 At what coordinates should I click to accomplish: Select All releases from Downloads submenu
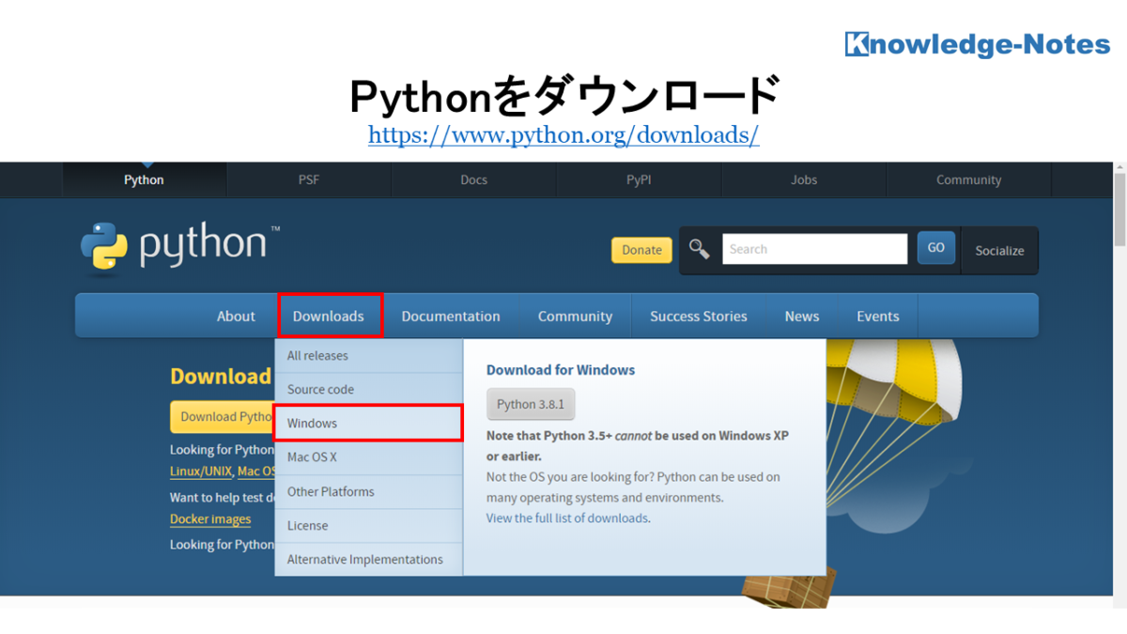click(x=368, y=356)
